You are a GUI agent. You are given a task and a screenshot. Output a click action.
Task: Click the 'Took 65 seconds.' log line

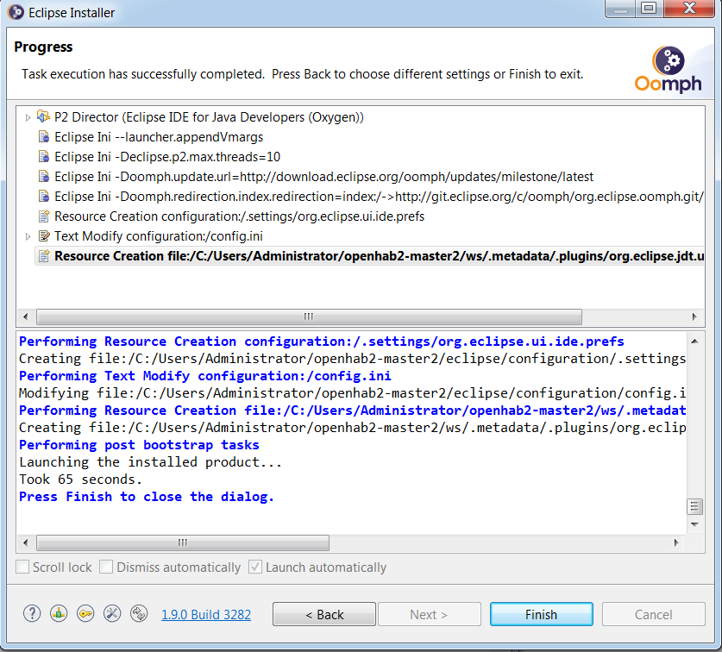[x=80, y=480]
